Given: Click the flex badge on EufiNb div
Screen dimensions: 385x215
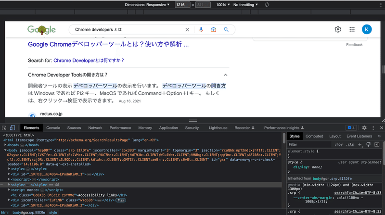Looking at the screenshot, I should [121, 200].
